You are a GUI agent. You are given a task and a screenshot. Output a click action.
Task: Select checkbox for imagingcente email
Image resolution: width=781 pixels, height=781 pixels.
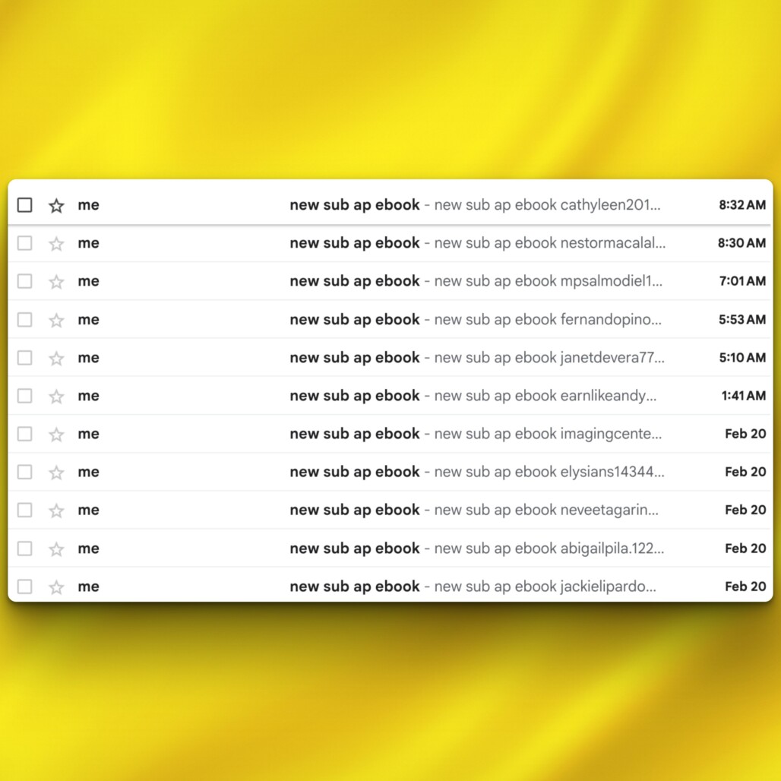[x=24, y=434]
